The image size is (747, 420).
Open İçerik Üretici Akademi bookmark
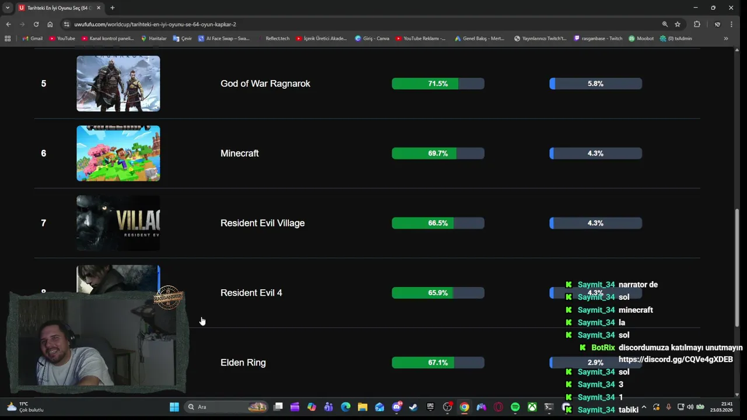[x=322, y=38]
